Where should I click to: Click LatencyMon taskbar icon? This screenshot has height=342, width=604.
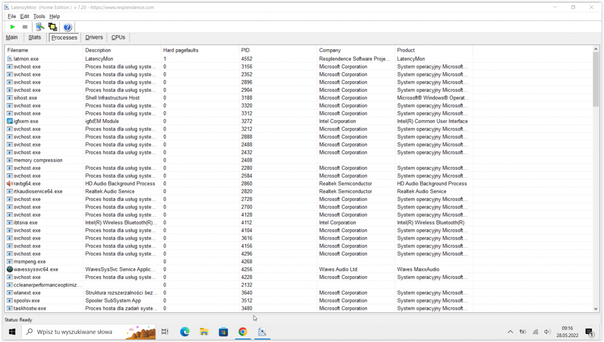pos(262,332)
